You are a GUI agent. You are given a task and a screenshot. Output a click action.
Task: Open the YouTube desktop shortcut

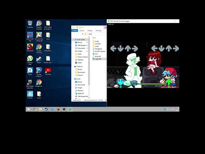pos(48,71)
